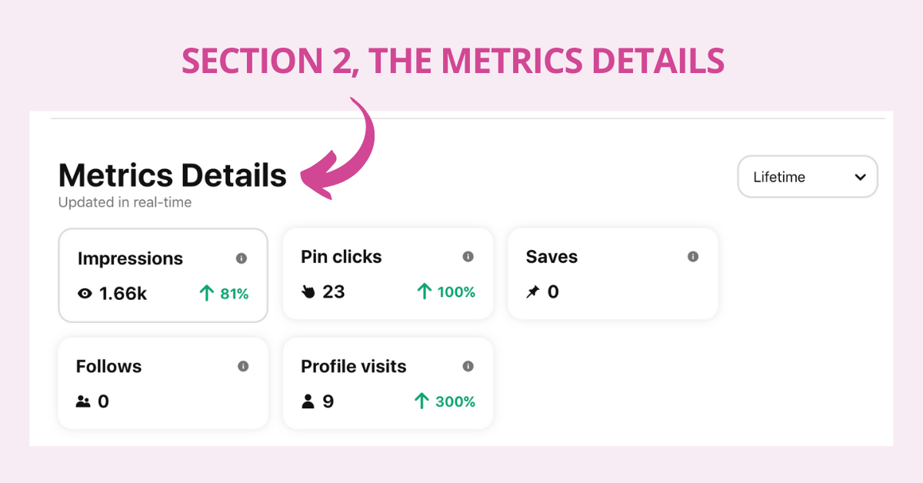Image resolution: width=923 pixels, height=483 pixels.
Task: Select the Follows metric card
Action: coord(163,383)
